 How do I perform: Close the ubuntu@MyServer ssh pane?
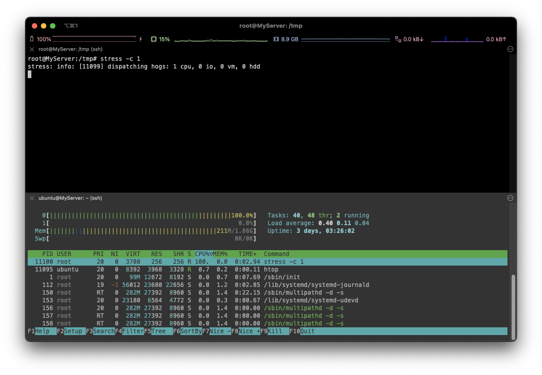point(32,198)
